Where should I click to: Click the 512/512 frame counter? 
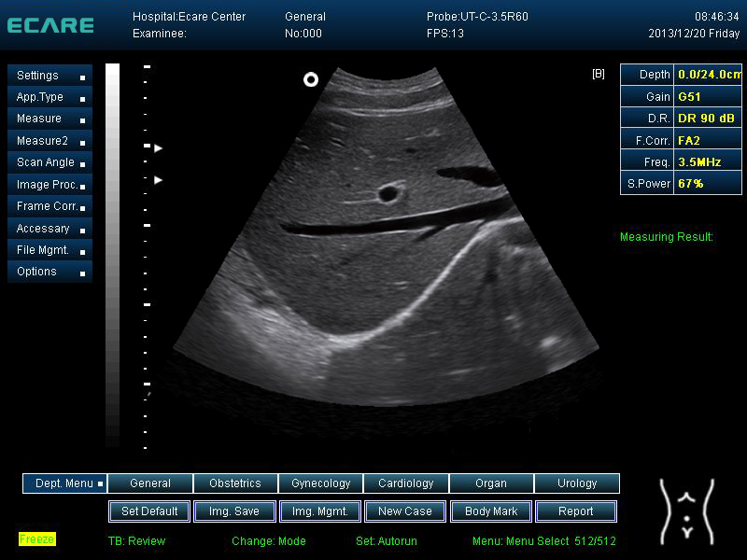(x=595, y=541)
